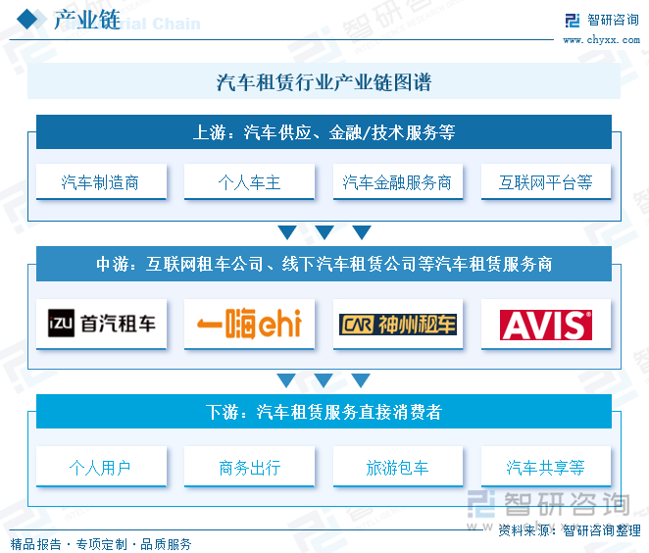Click the 一嗨 ehi logo card

(249, 325)
